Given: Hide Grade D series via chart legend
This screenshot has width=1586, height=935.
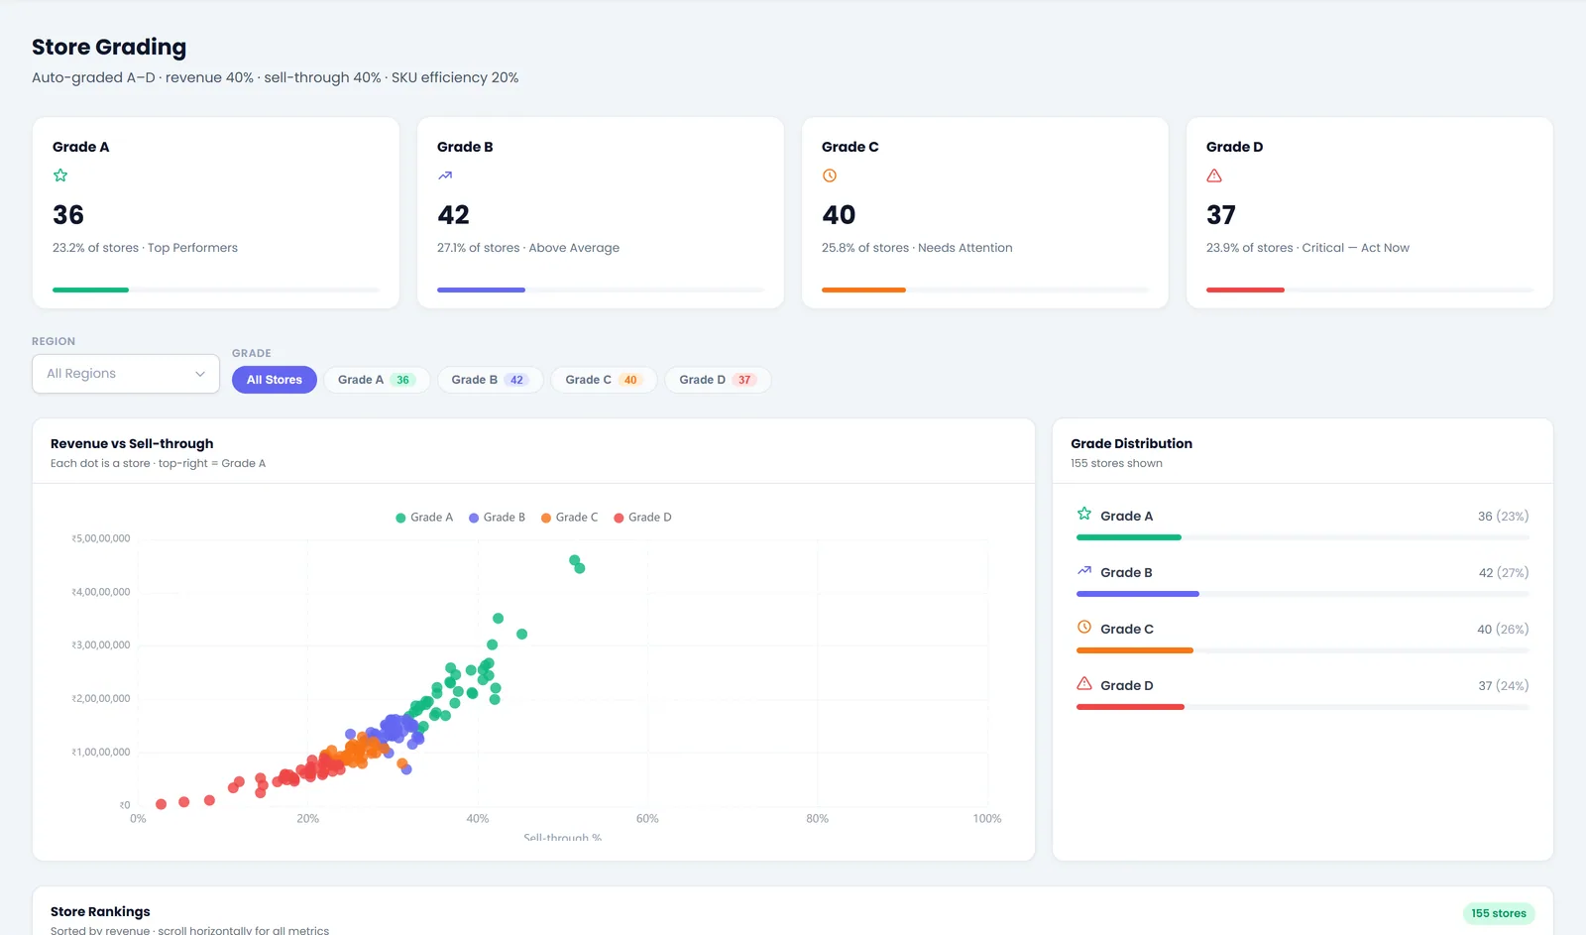Looking at the screenshot, I should click(x=642, y=518).
